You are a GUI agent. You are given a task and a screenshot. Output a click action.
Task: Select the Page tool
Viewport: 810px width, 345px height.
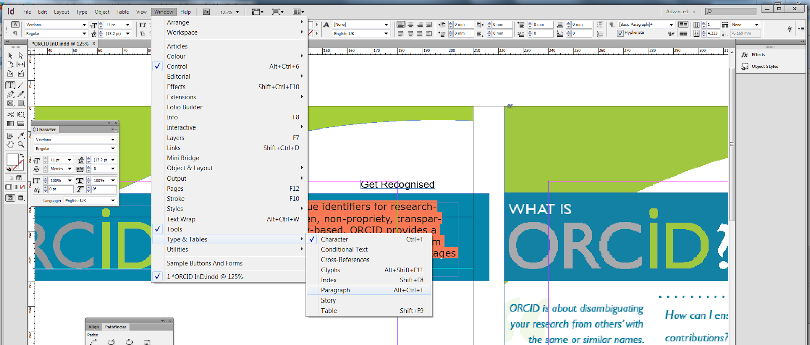(10, 64)
